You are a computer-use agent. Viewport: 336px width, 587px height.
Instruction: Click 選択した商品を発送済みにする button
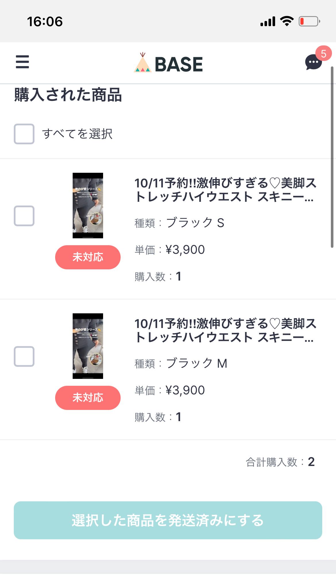pos(168,520)
